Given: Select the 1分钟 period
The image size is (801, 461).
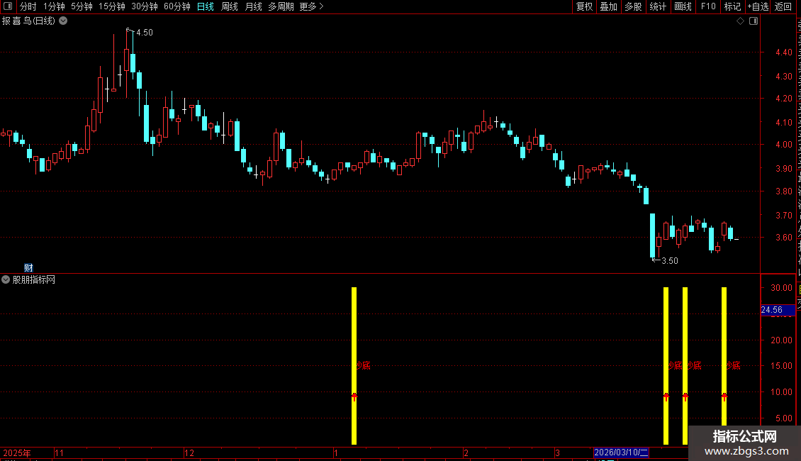Looking at the screenshot, I should pos(54,6).
